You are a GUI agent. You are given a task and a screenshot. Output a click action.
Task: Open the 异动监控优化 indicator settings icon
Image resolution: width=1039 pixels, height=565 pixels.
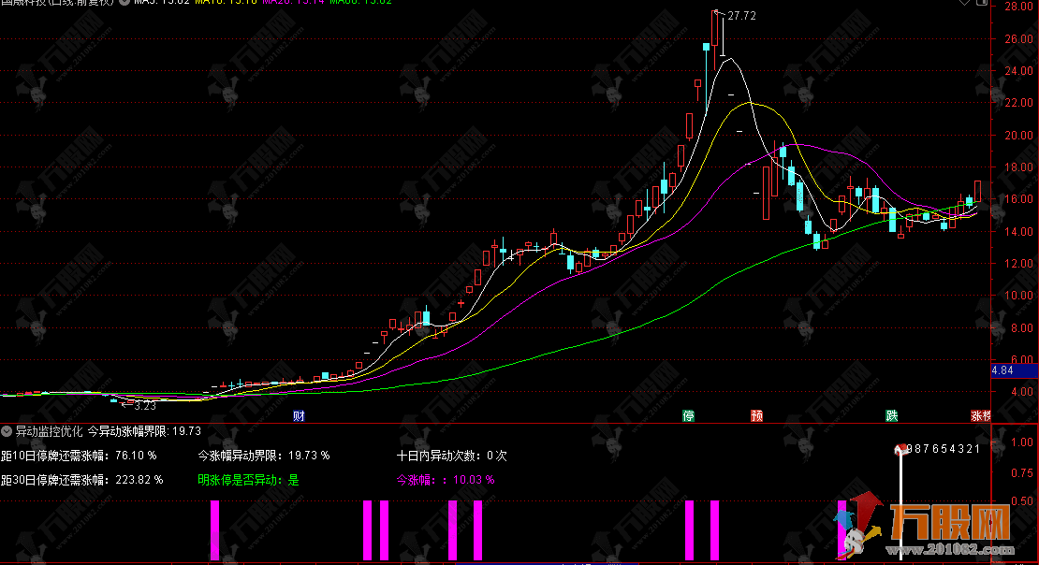(x=7, y=431)
